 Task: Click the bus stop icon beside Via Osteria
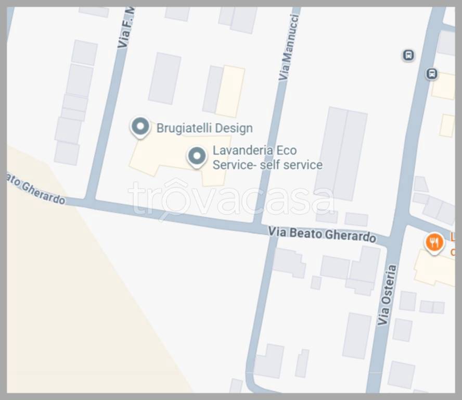(432, 74)
